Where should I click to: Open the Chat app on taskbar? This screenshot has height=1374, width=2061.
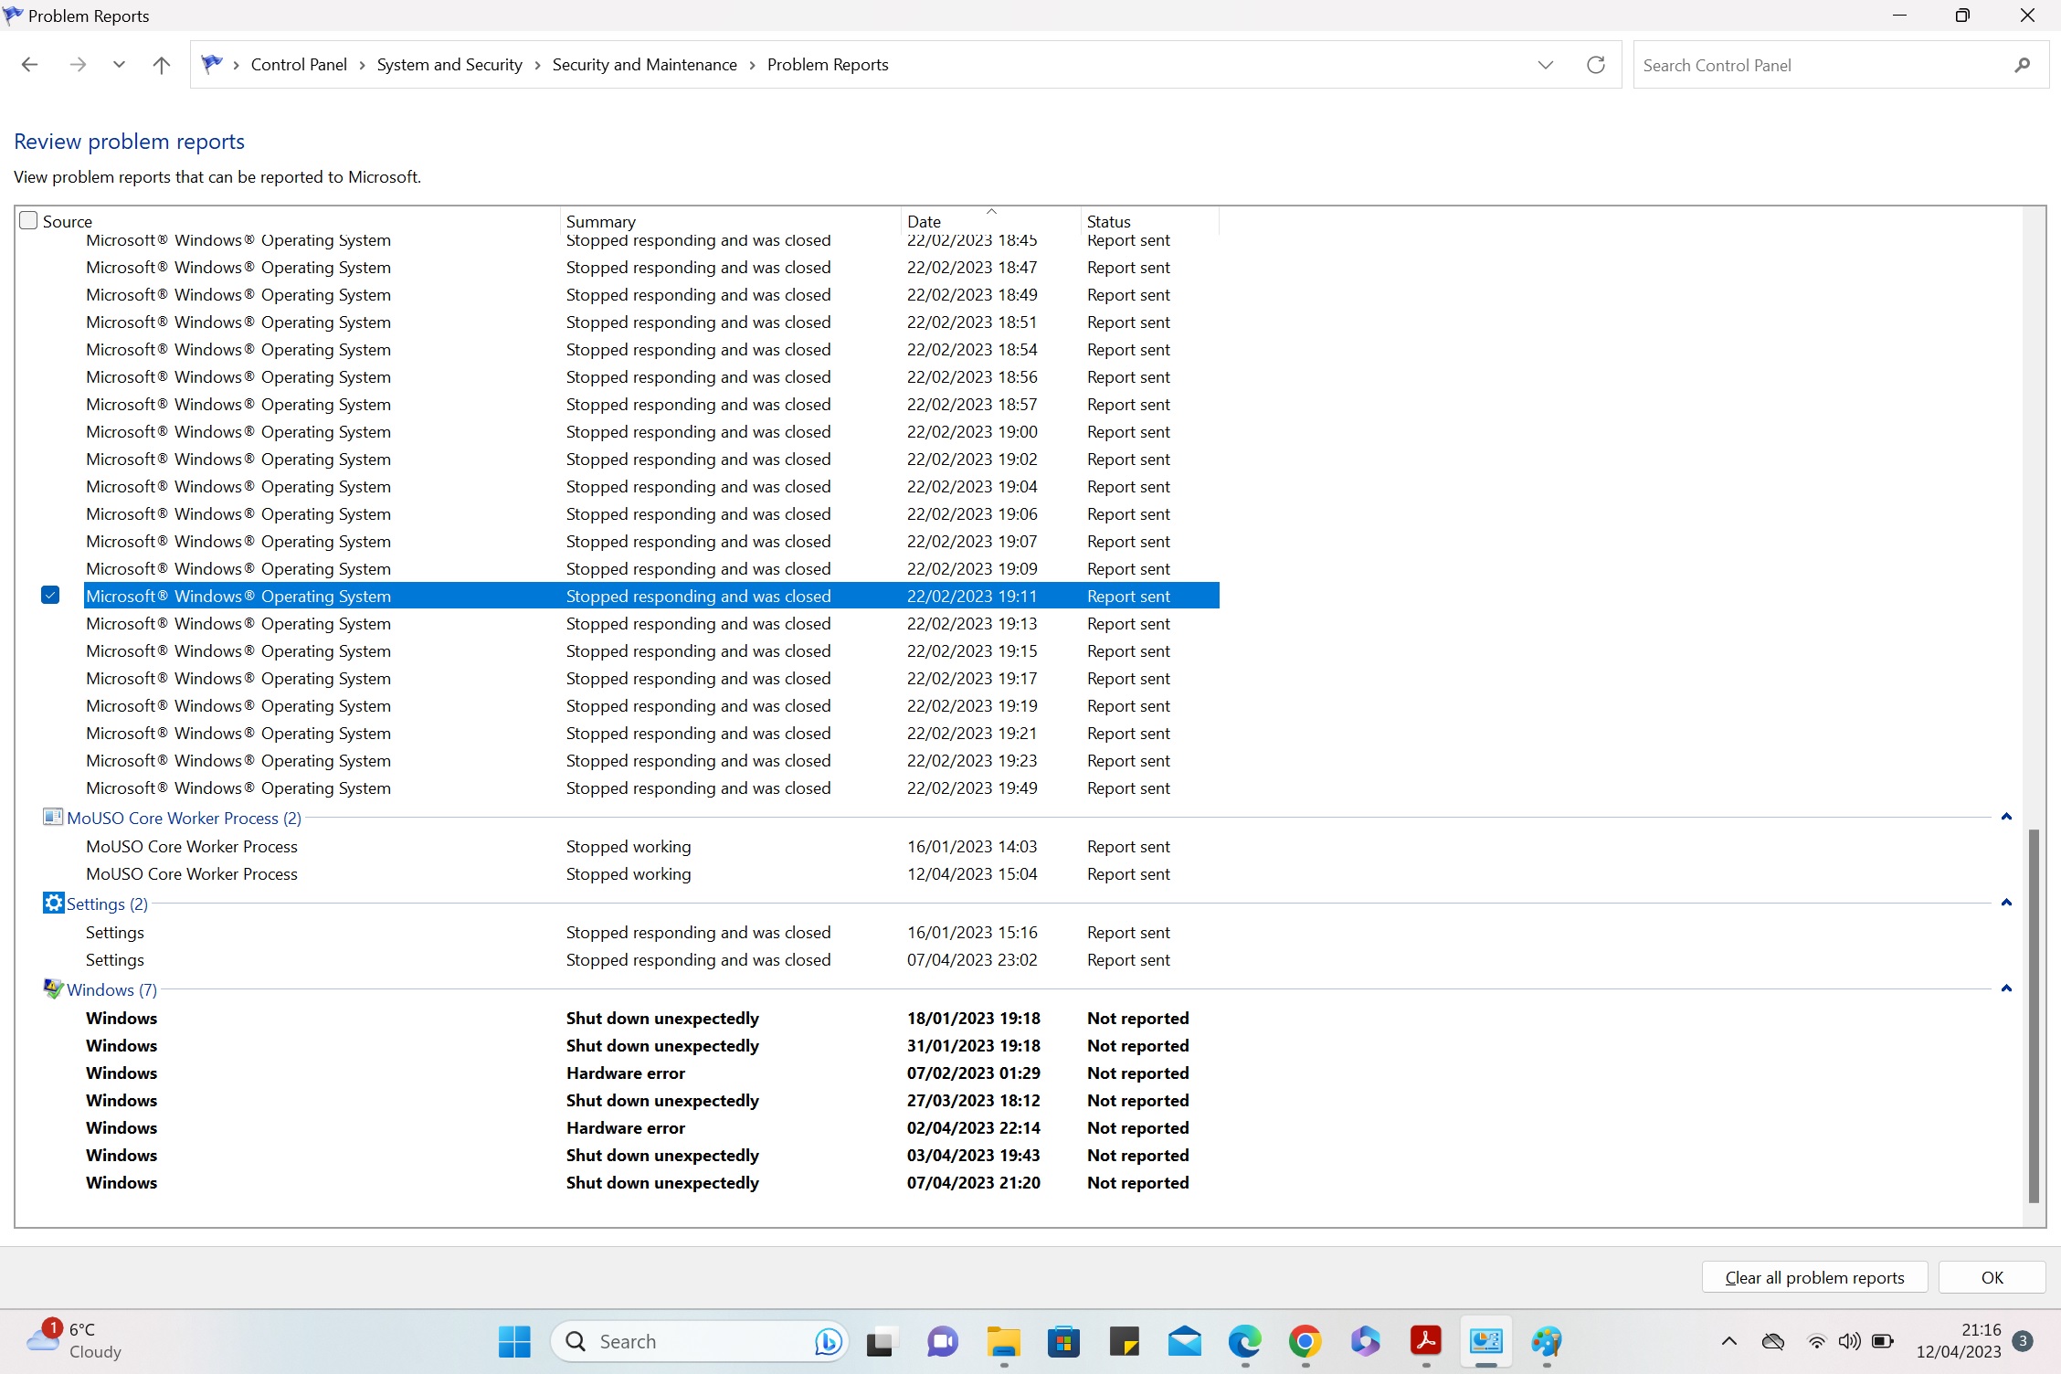(x=942, y=1341)
